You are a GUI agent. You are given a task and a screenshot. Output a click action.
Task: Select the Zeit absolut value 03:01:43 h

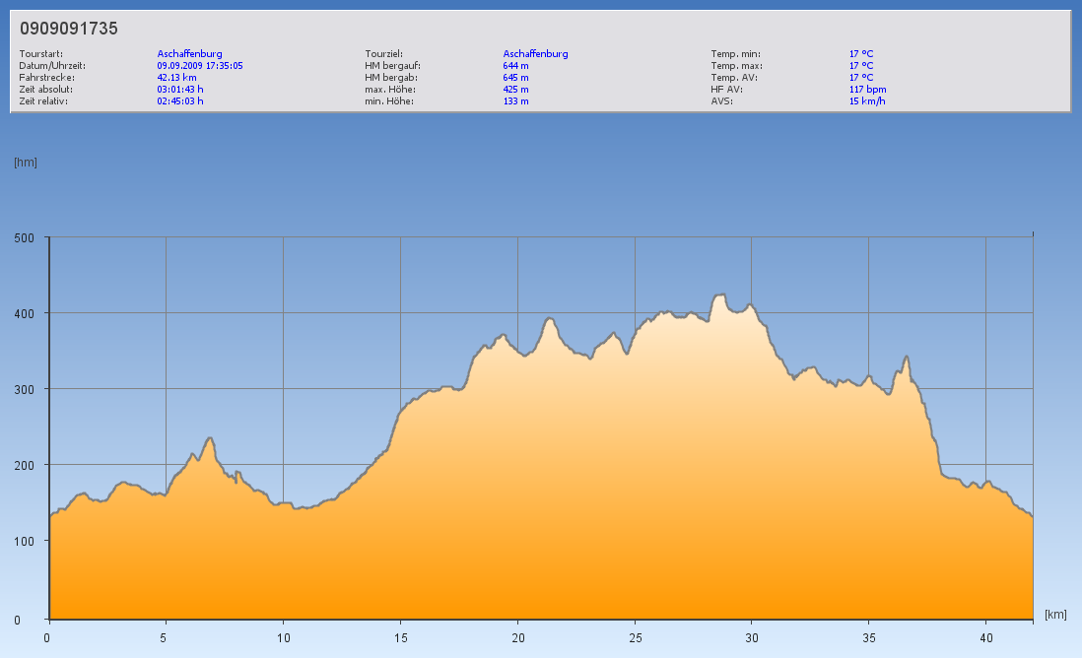tap(180, 90)
